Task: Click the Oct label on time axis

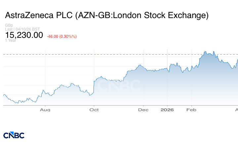Action: pyautogui.click(x=94, y=110)
